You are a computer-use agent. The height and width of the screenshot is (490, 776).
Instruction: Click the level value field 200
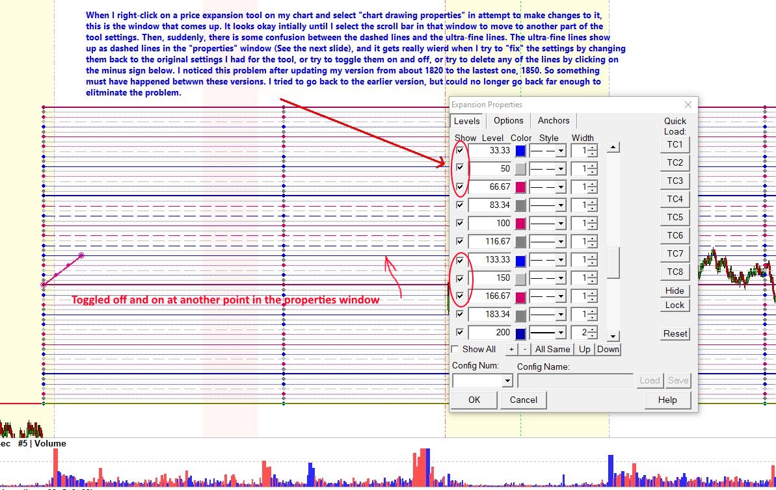coord(489,333)
